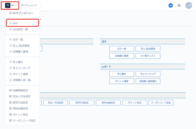Click the 注文一覧 button under 注文

pos(122,49)
